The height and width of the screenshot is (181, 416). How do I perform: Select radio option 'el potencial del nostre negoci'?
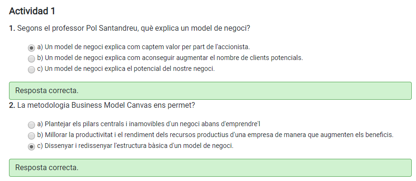tap(31, 69)
